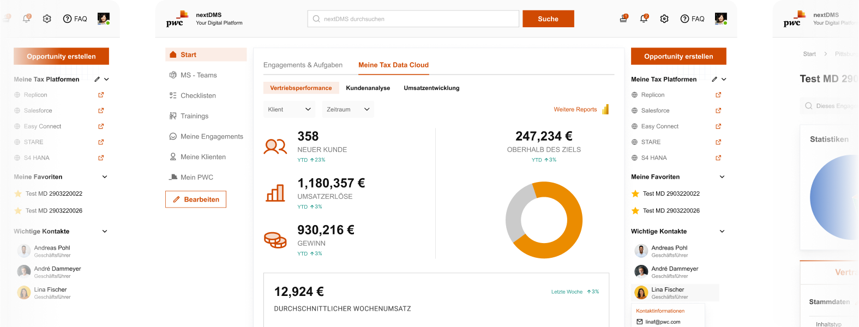Collapse Meine Favoriten in left faded panel
859x327 pixels.
(x=105, y=177)
